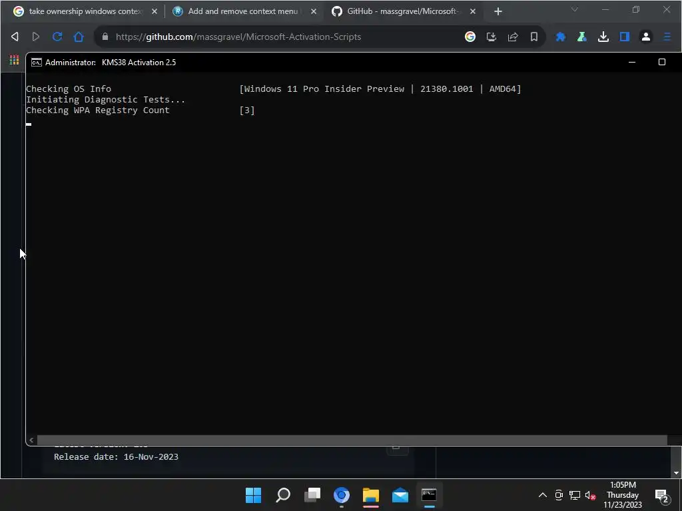Click the Windows 11 Pro Insider Preview text
682x511 pixels.
pos(324,89)
